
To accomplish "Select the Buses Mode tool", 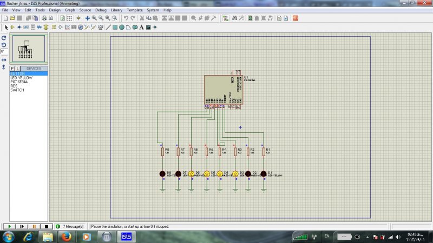I will tap(39, 28).
